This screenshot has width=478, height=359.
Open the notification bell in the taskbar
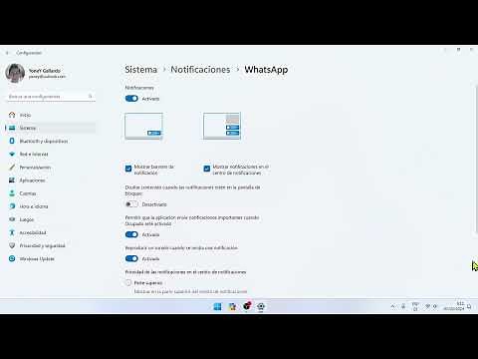click(469, 306)
